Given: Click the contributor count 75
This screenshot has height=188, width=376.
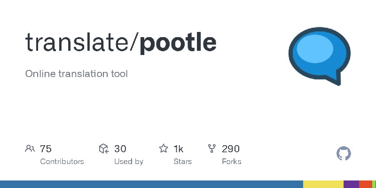Looking at the screenshot, I should [46, 149].
